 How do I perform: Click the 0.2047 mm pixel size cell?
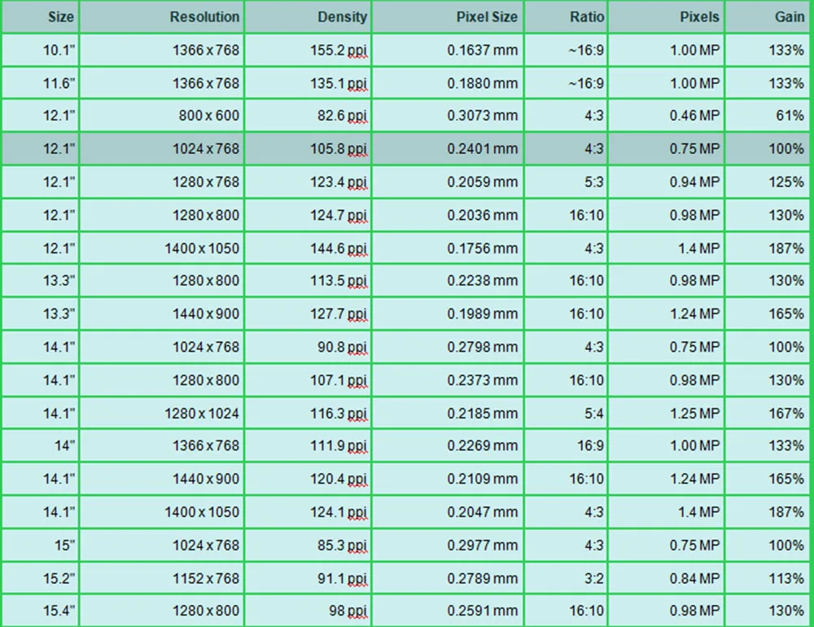pyautogui.click(x=448, y=512)
